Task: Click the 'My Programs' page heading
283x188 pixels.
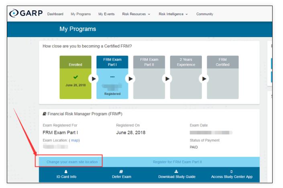Action: 78,29
